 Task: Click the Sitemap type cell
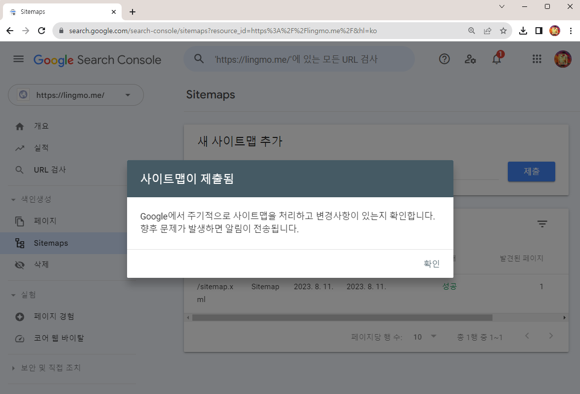265,287
